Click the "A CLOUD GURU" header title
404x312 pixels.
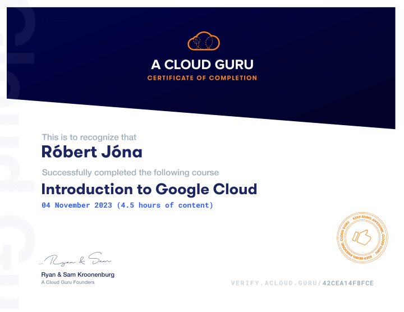[x=202, y=64]
